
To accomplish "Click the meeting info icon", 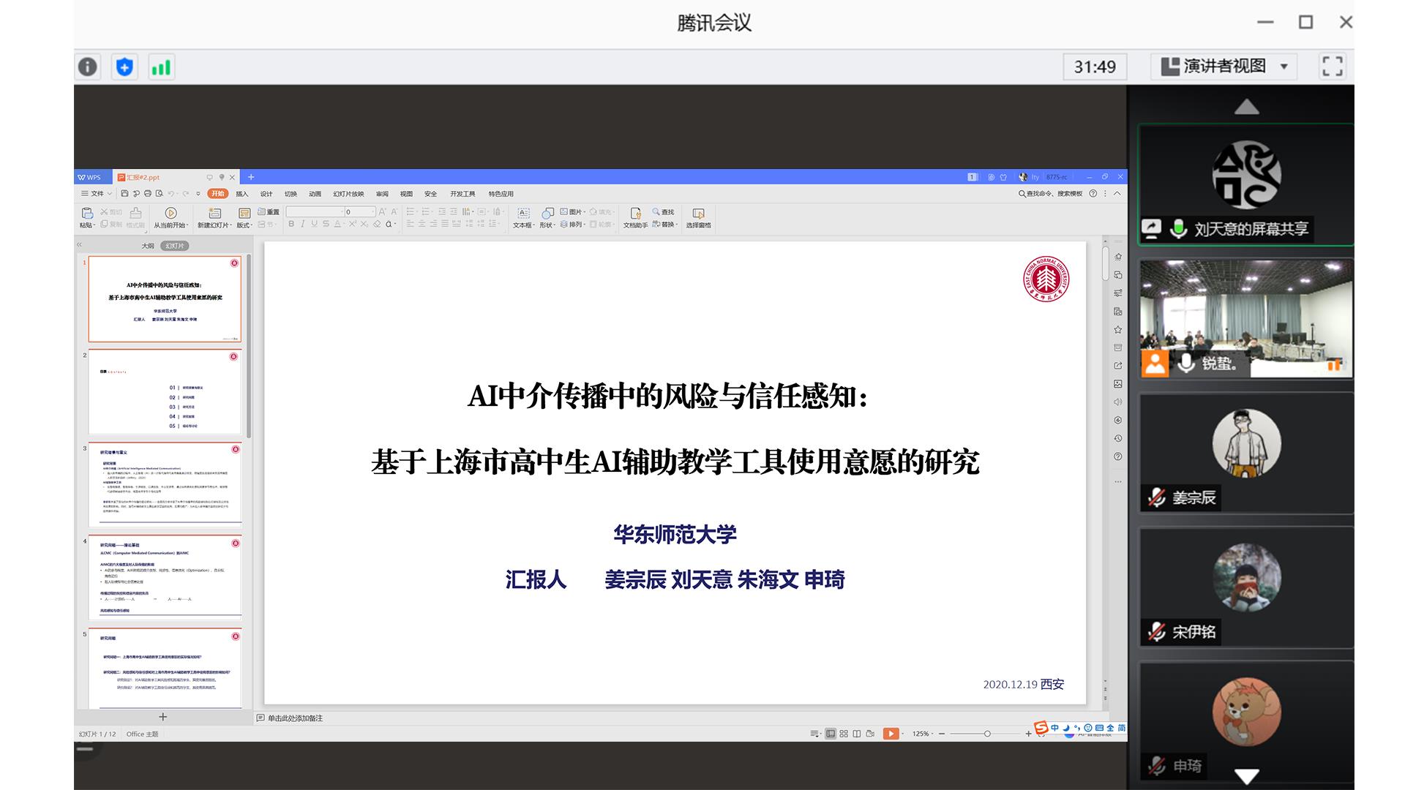I will point(88,67).
